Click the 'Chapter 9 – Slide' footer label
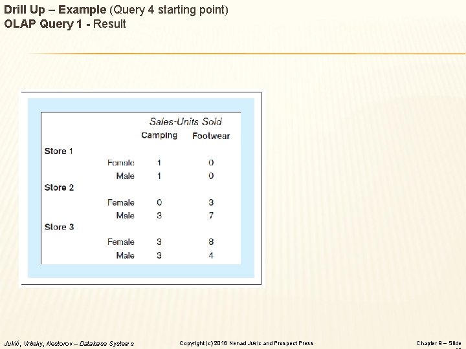The height and width of the screenshot is (349, 466). click(438, 343)
